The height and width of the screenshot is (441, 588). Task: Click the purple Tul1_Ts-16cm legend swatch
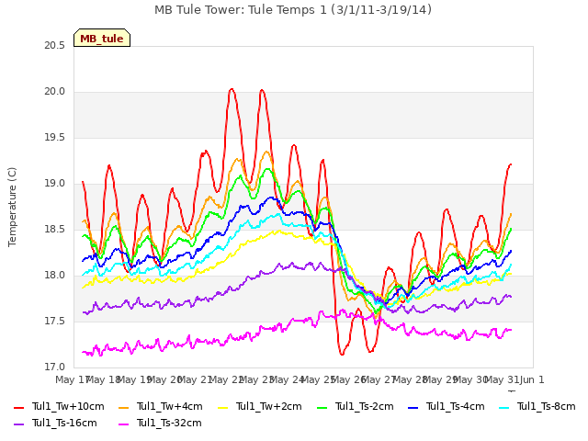tap(18, 424)
